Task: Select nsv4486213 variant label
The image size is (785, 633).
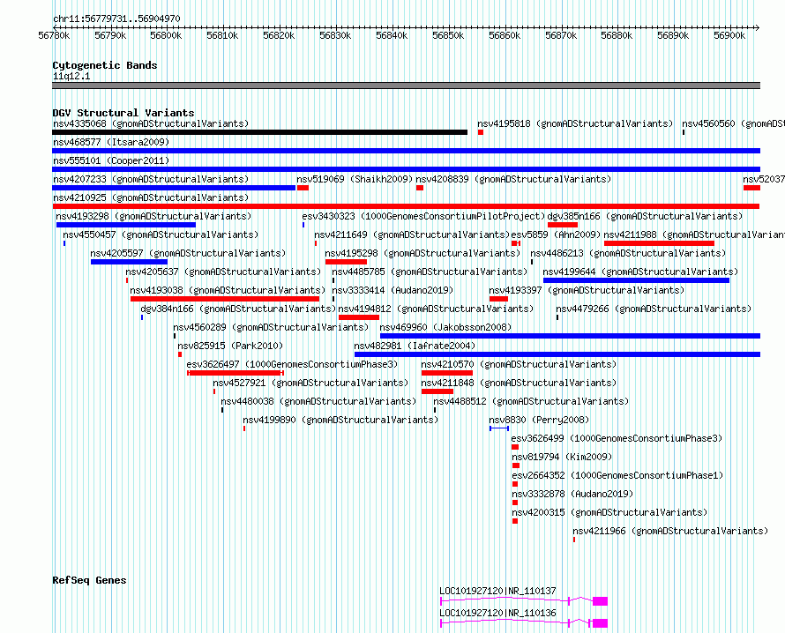Action: tap(628, 253)
